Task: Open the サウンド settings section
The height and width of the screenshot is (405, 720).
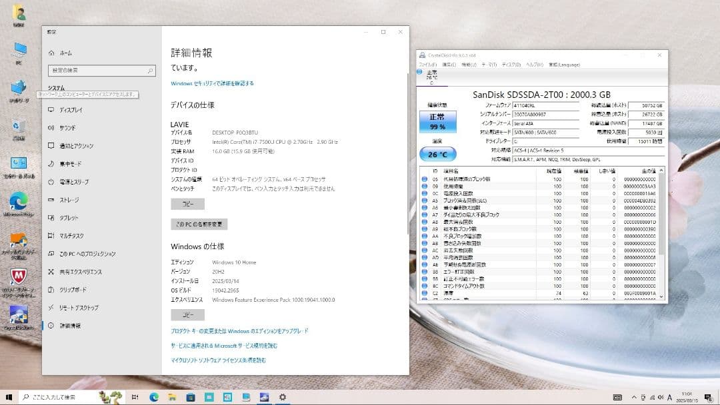Action: pos(71,128)
